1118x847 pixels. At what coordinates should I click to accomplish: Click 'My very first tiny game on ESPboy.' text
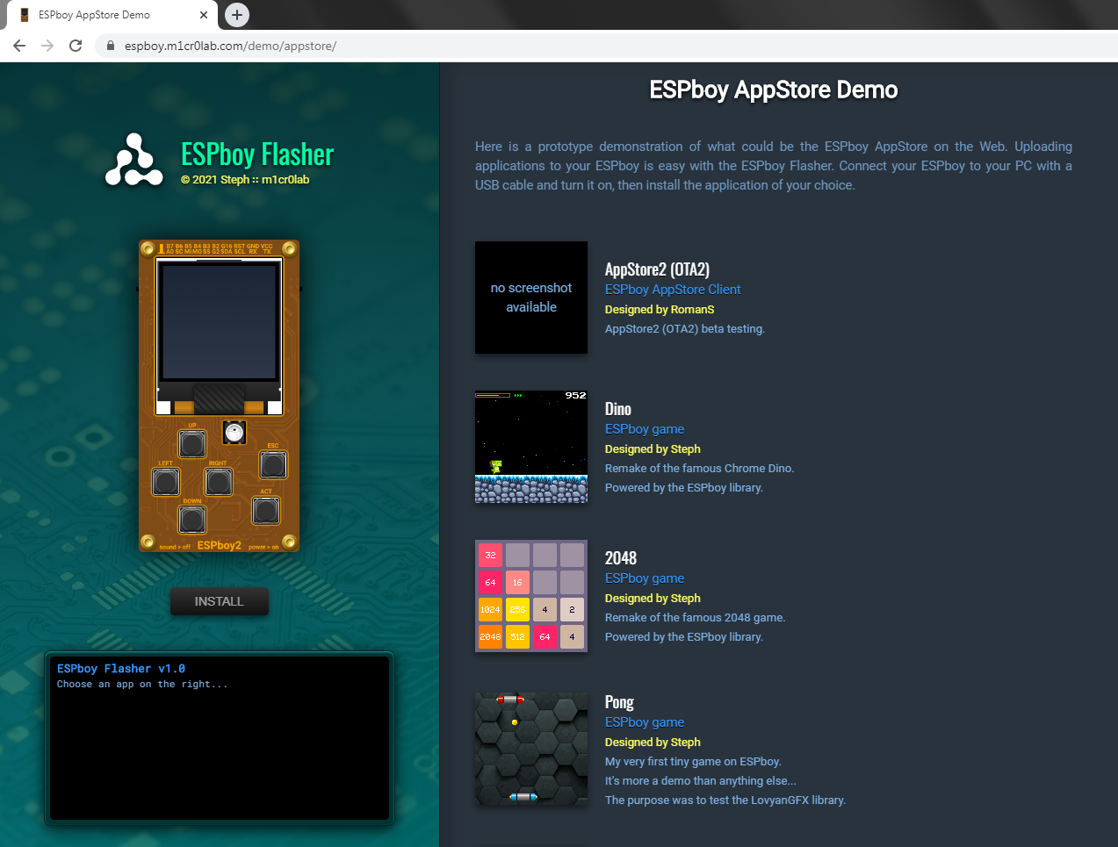click(693, 762)
